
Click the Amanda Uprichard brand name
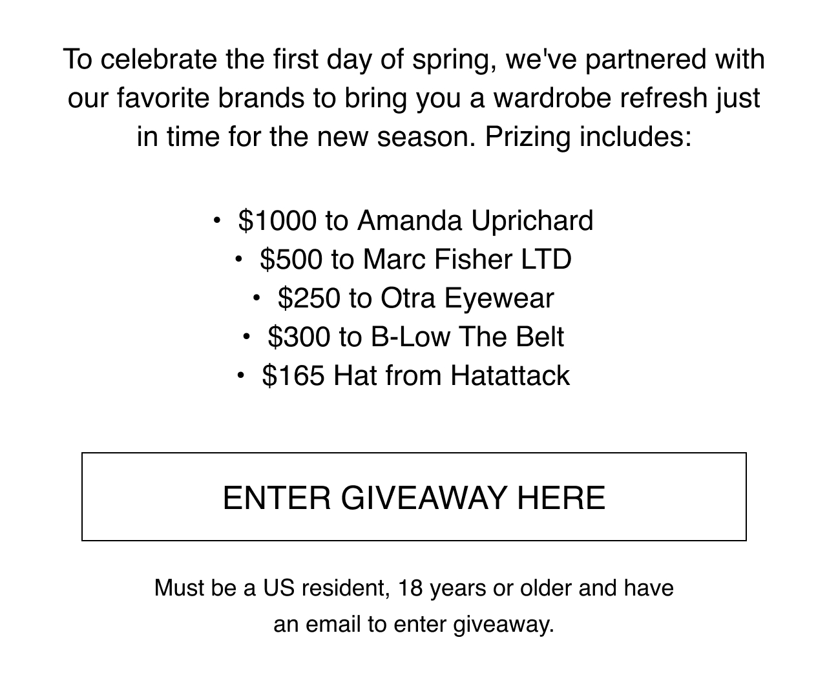pos(475,220)
